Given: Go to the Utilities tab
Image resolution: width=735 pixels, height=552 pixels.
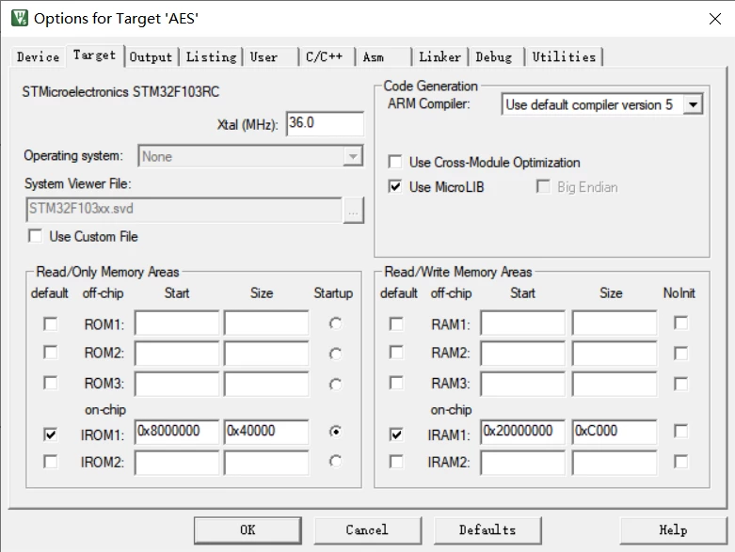Looking at the screenshot, I should pyautogui.click(x=564, y=57).
